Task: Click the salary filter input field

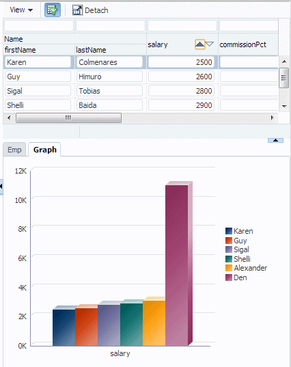Action: coord(182,26)
